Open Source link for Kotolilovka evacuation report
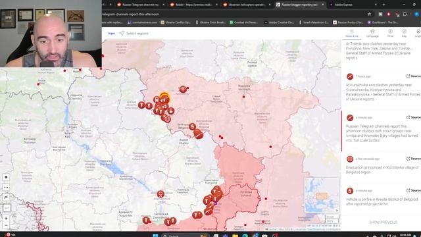This screenshot has width=421, height=237. point(414,159)
